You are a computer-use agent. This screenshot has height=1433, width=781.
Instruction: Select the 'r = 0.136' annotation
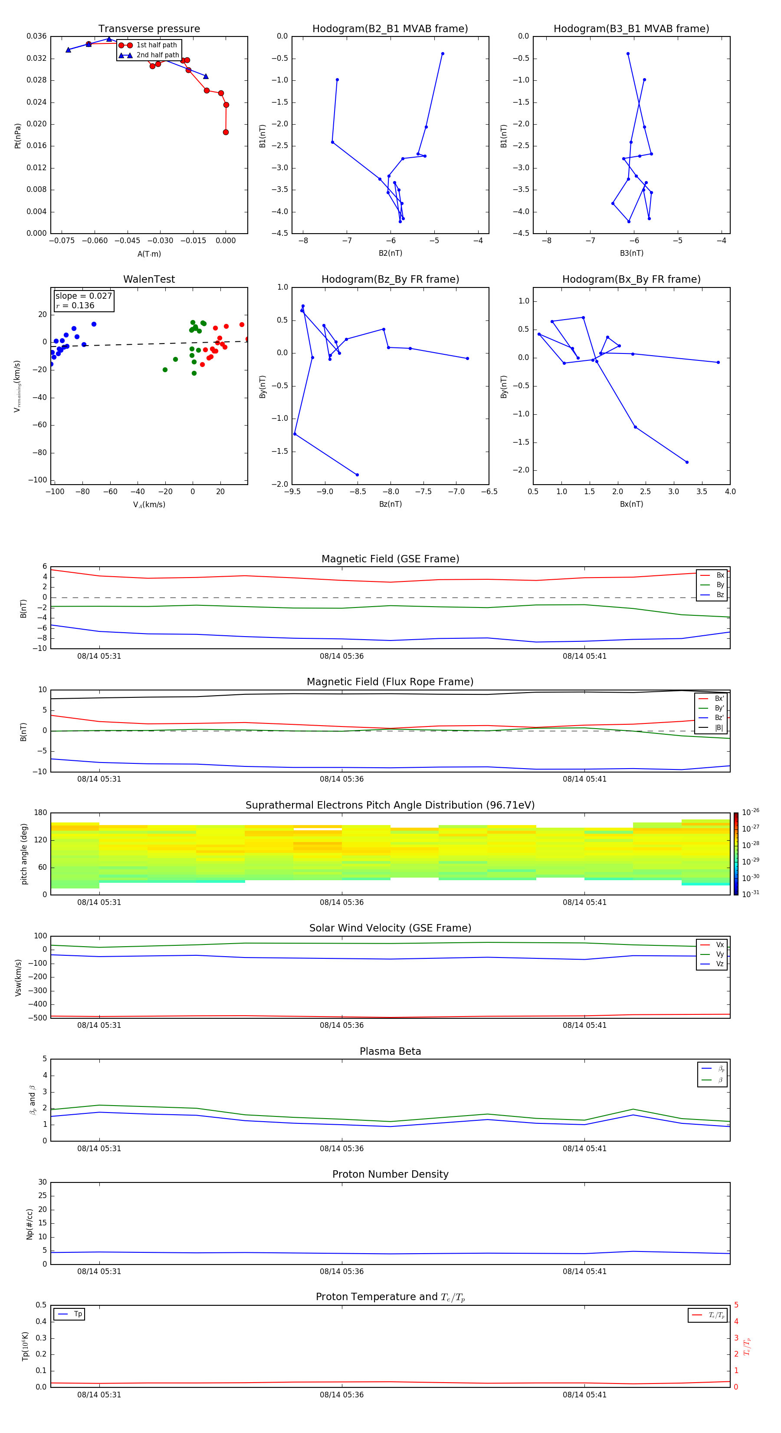pos(75,305)
